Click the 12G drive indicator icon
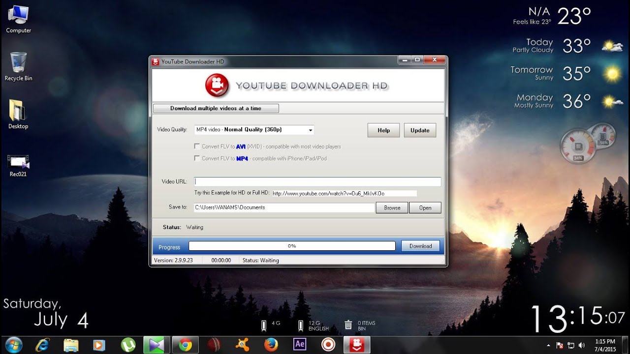 (x=300, y=325)
